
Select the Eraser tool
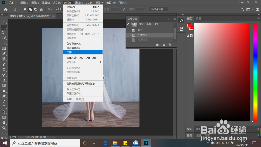coord(4,80)
